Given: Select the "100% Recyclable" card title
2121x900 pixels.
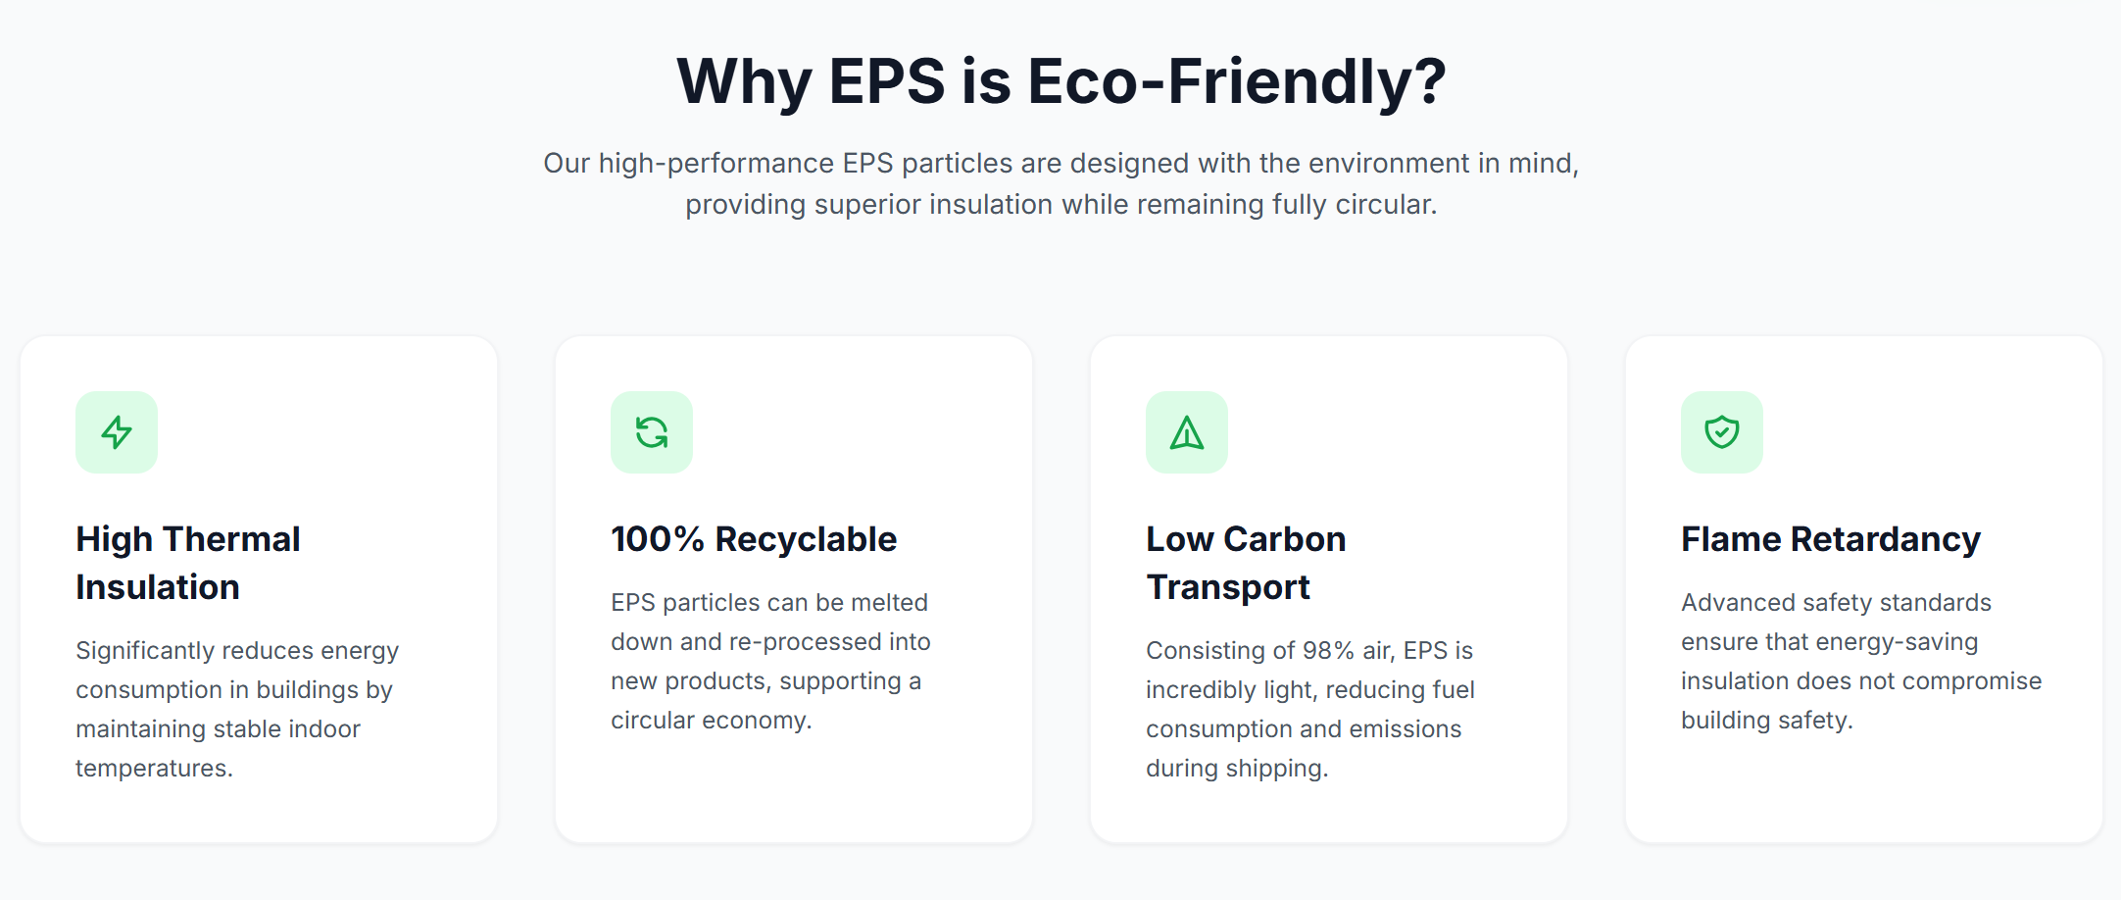Looking at the screenshot, I should [x=754, y=539].
